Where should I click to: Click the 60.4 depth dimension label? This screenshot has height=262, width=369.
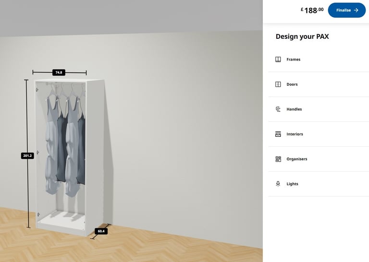tap(101, 231)
